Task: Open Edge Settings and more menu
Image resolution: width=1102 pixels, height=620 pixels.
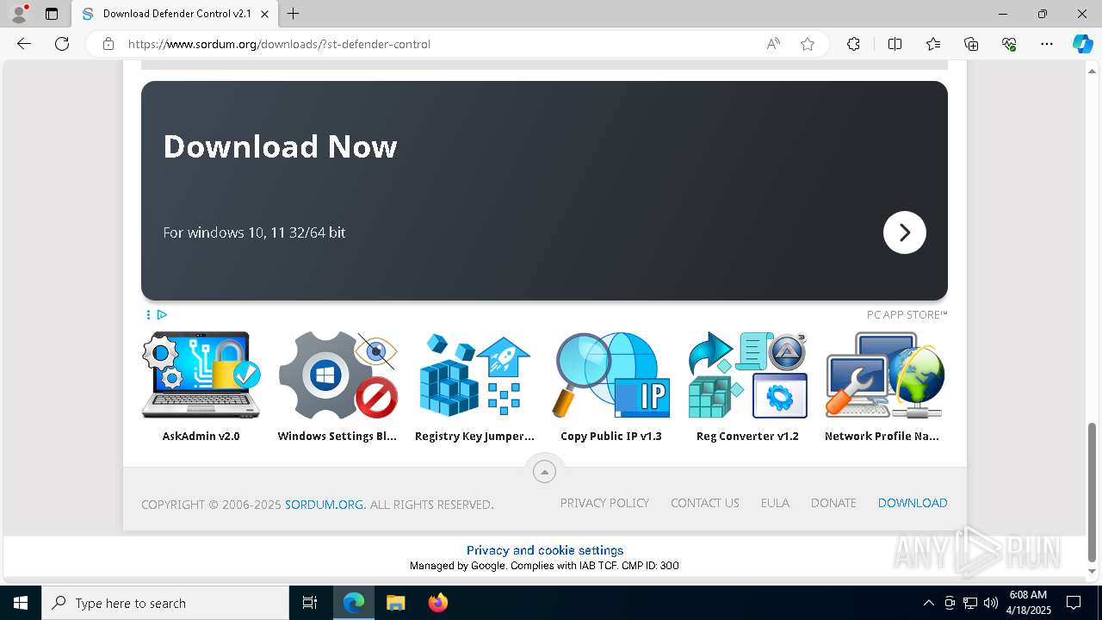Action: (x=1047, y=44)
